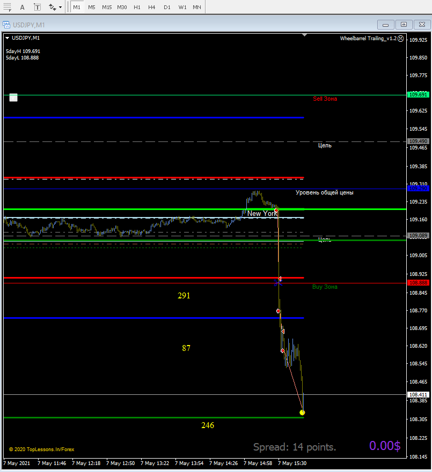
Task: Click the yellow number 87
Action: point(186,348)
